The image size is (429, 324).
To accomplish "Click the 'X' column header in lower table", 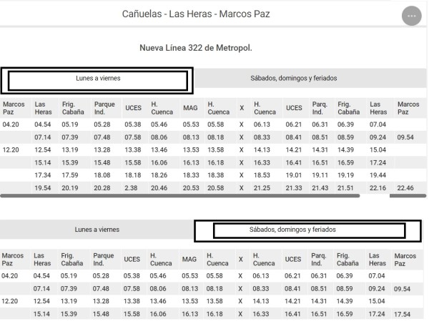I will pyautogui.click(x=242, y=260).
